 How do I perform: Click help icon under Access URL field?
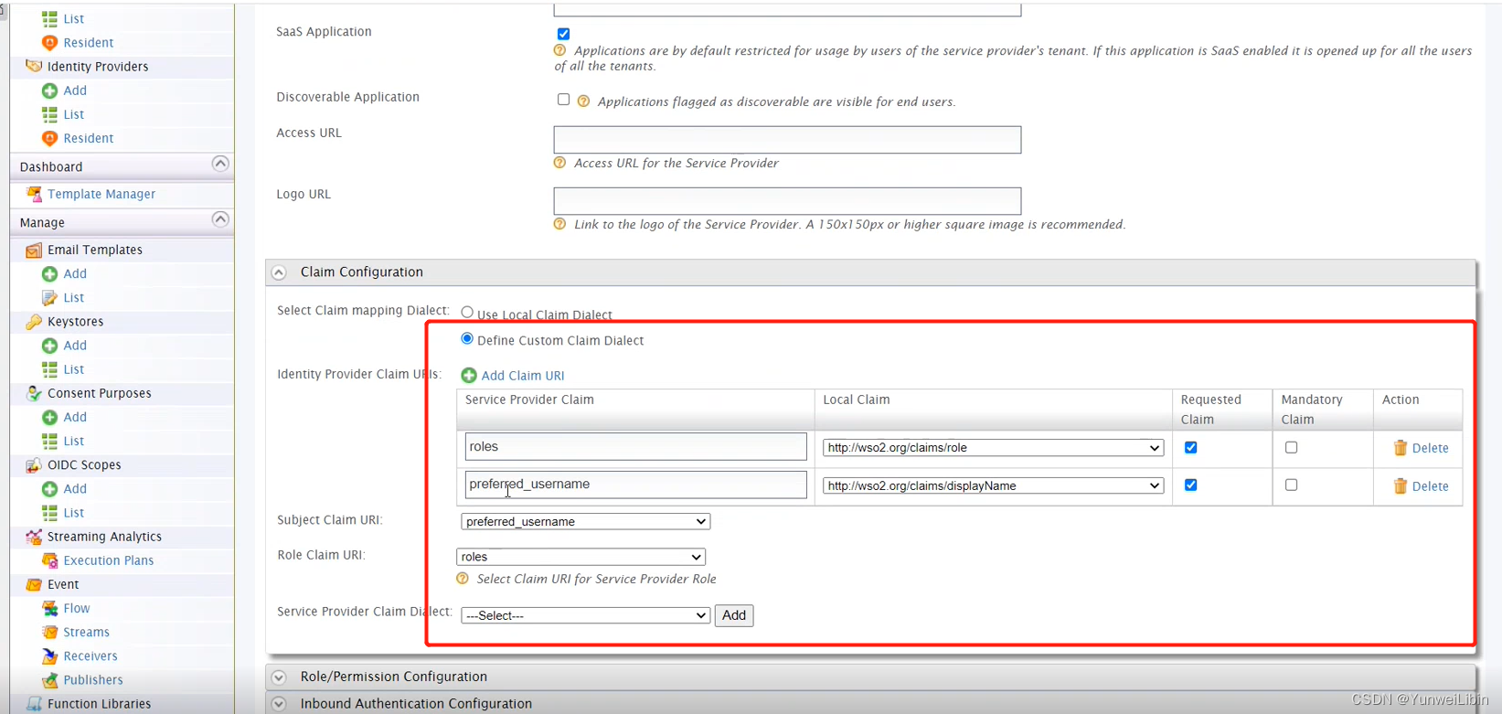(x=559, y=163)
